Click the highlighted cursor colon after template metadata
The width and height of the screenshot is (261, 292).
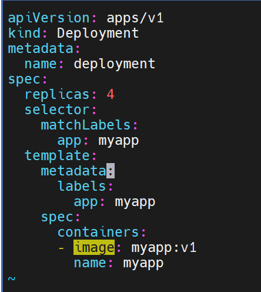111,171
